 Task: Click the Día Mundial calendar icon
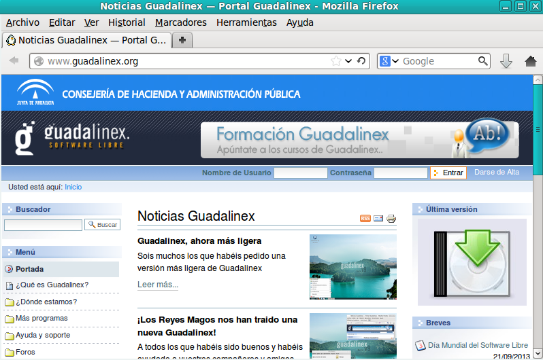pyautogui.click(x=420, y=345)
